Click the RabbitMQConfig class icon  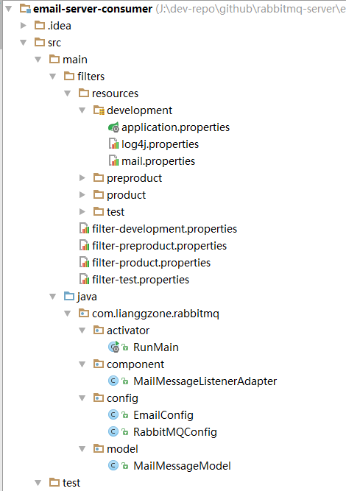[113, 431]
